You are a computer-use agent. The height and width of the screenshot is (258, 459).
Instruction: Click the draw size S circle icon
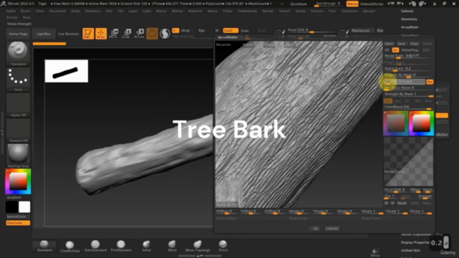point(280,34)
